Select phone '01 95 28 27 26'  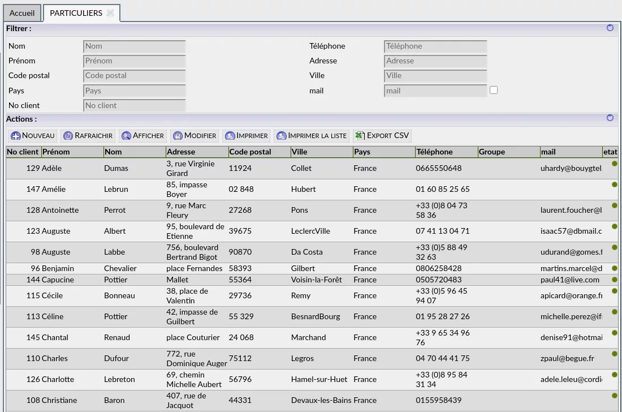click(x=442, y=317)
